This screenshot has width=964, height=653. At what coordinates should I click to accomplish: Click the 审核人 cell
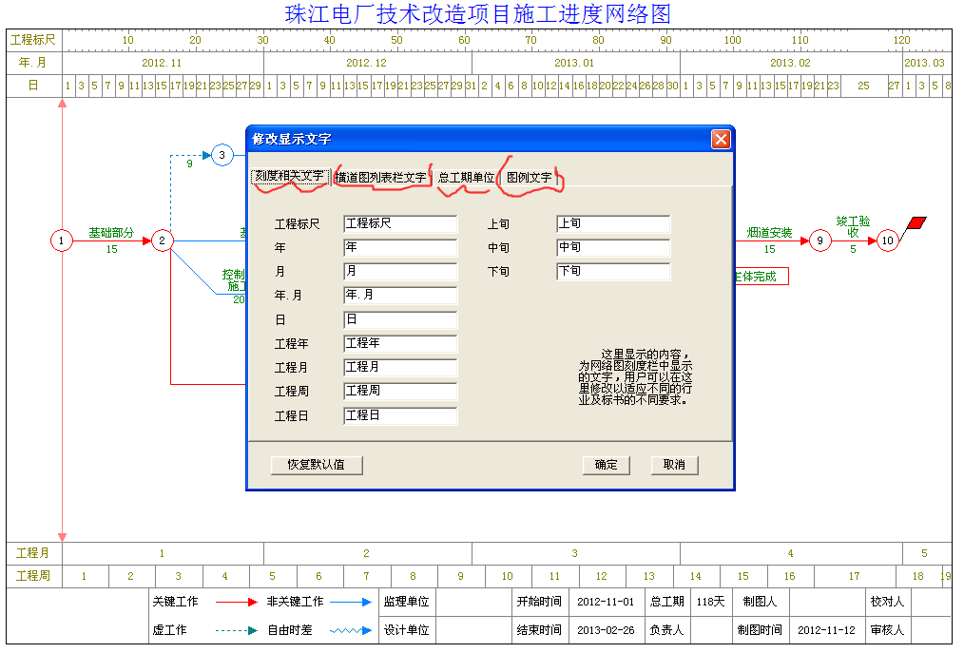coord(887,630)
